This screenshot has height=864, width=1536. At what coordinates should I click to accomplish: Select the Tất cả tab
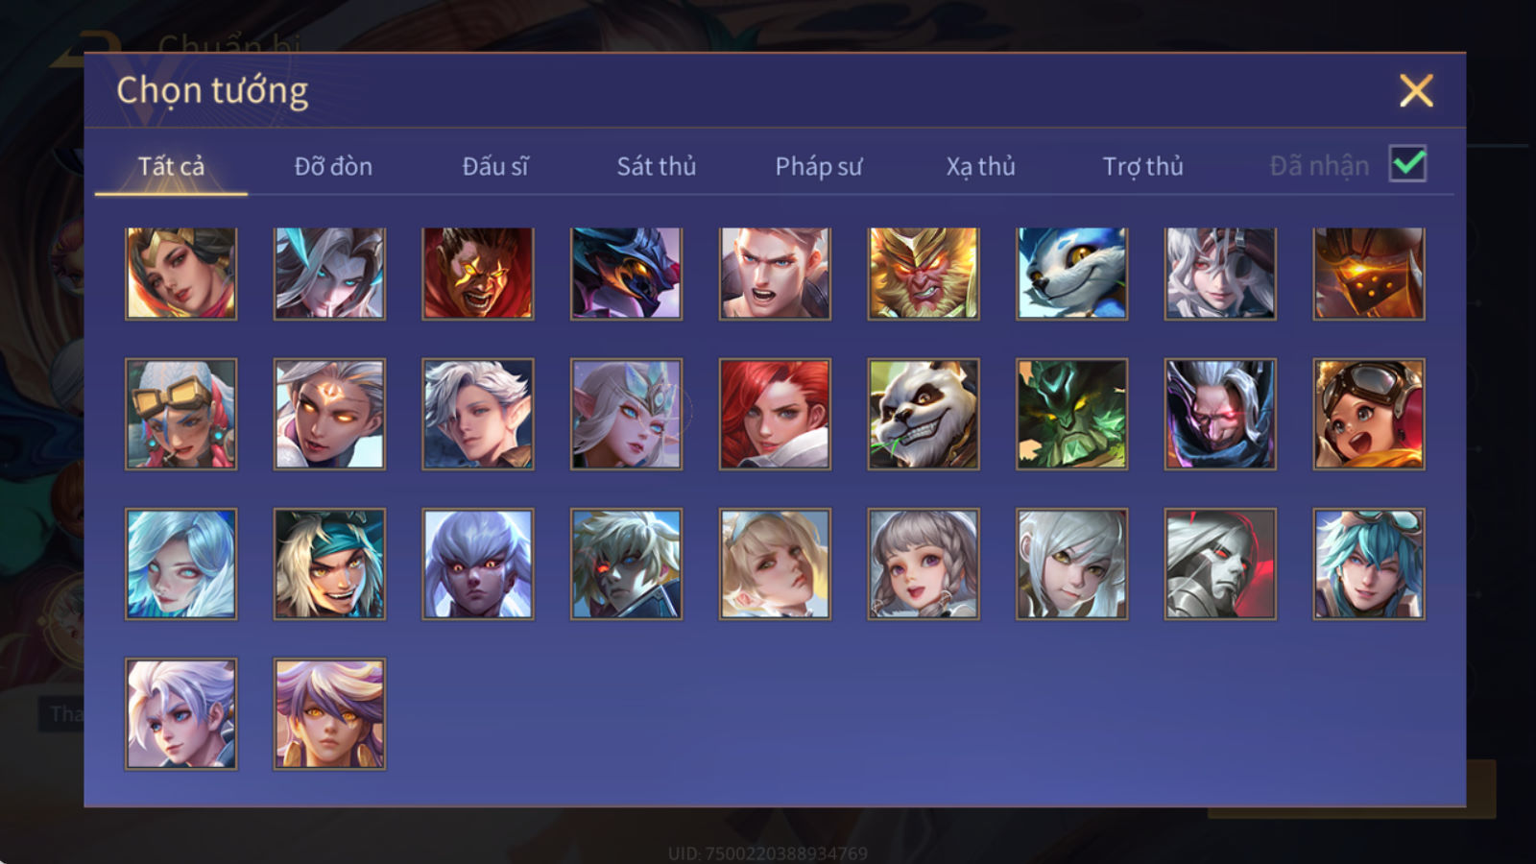point(171,166)
